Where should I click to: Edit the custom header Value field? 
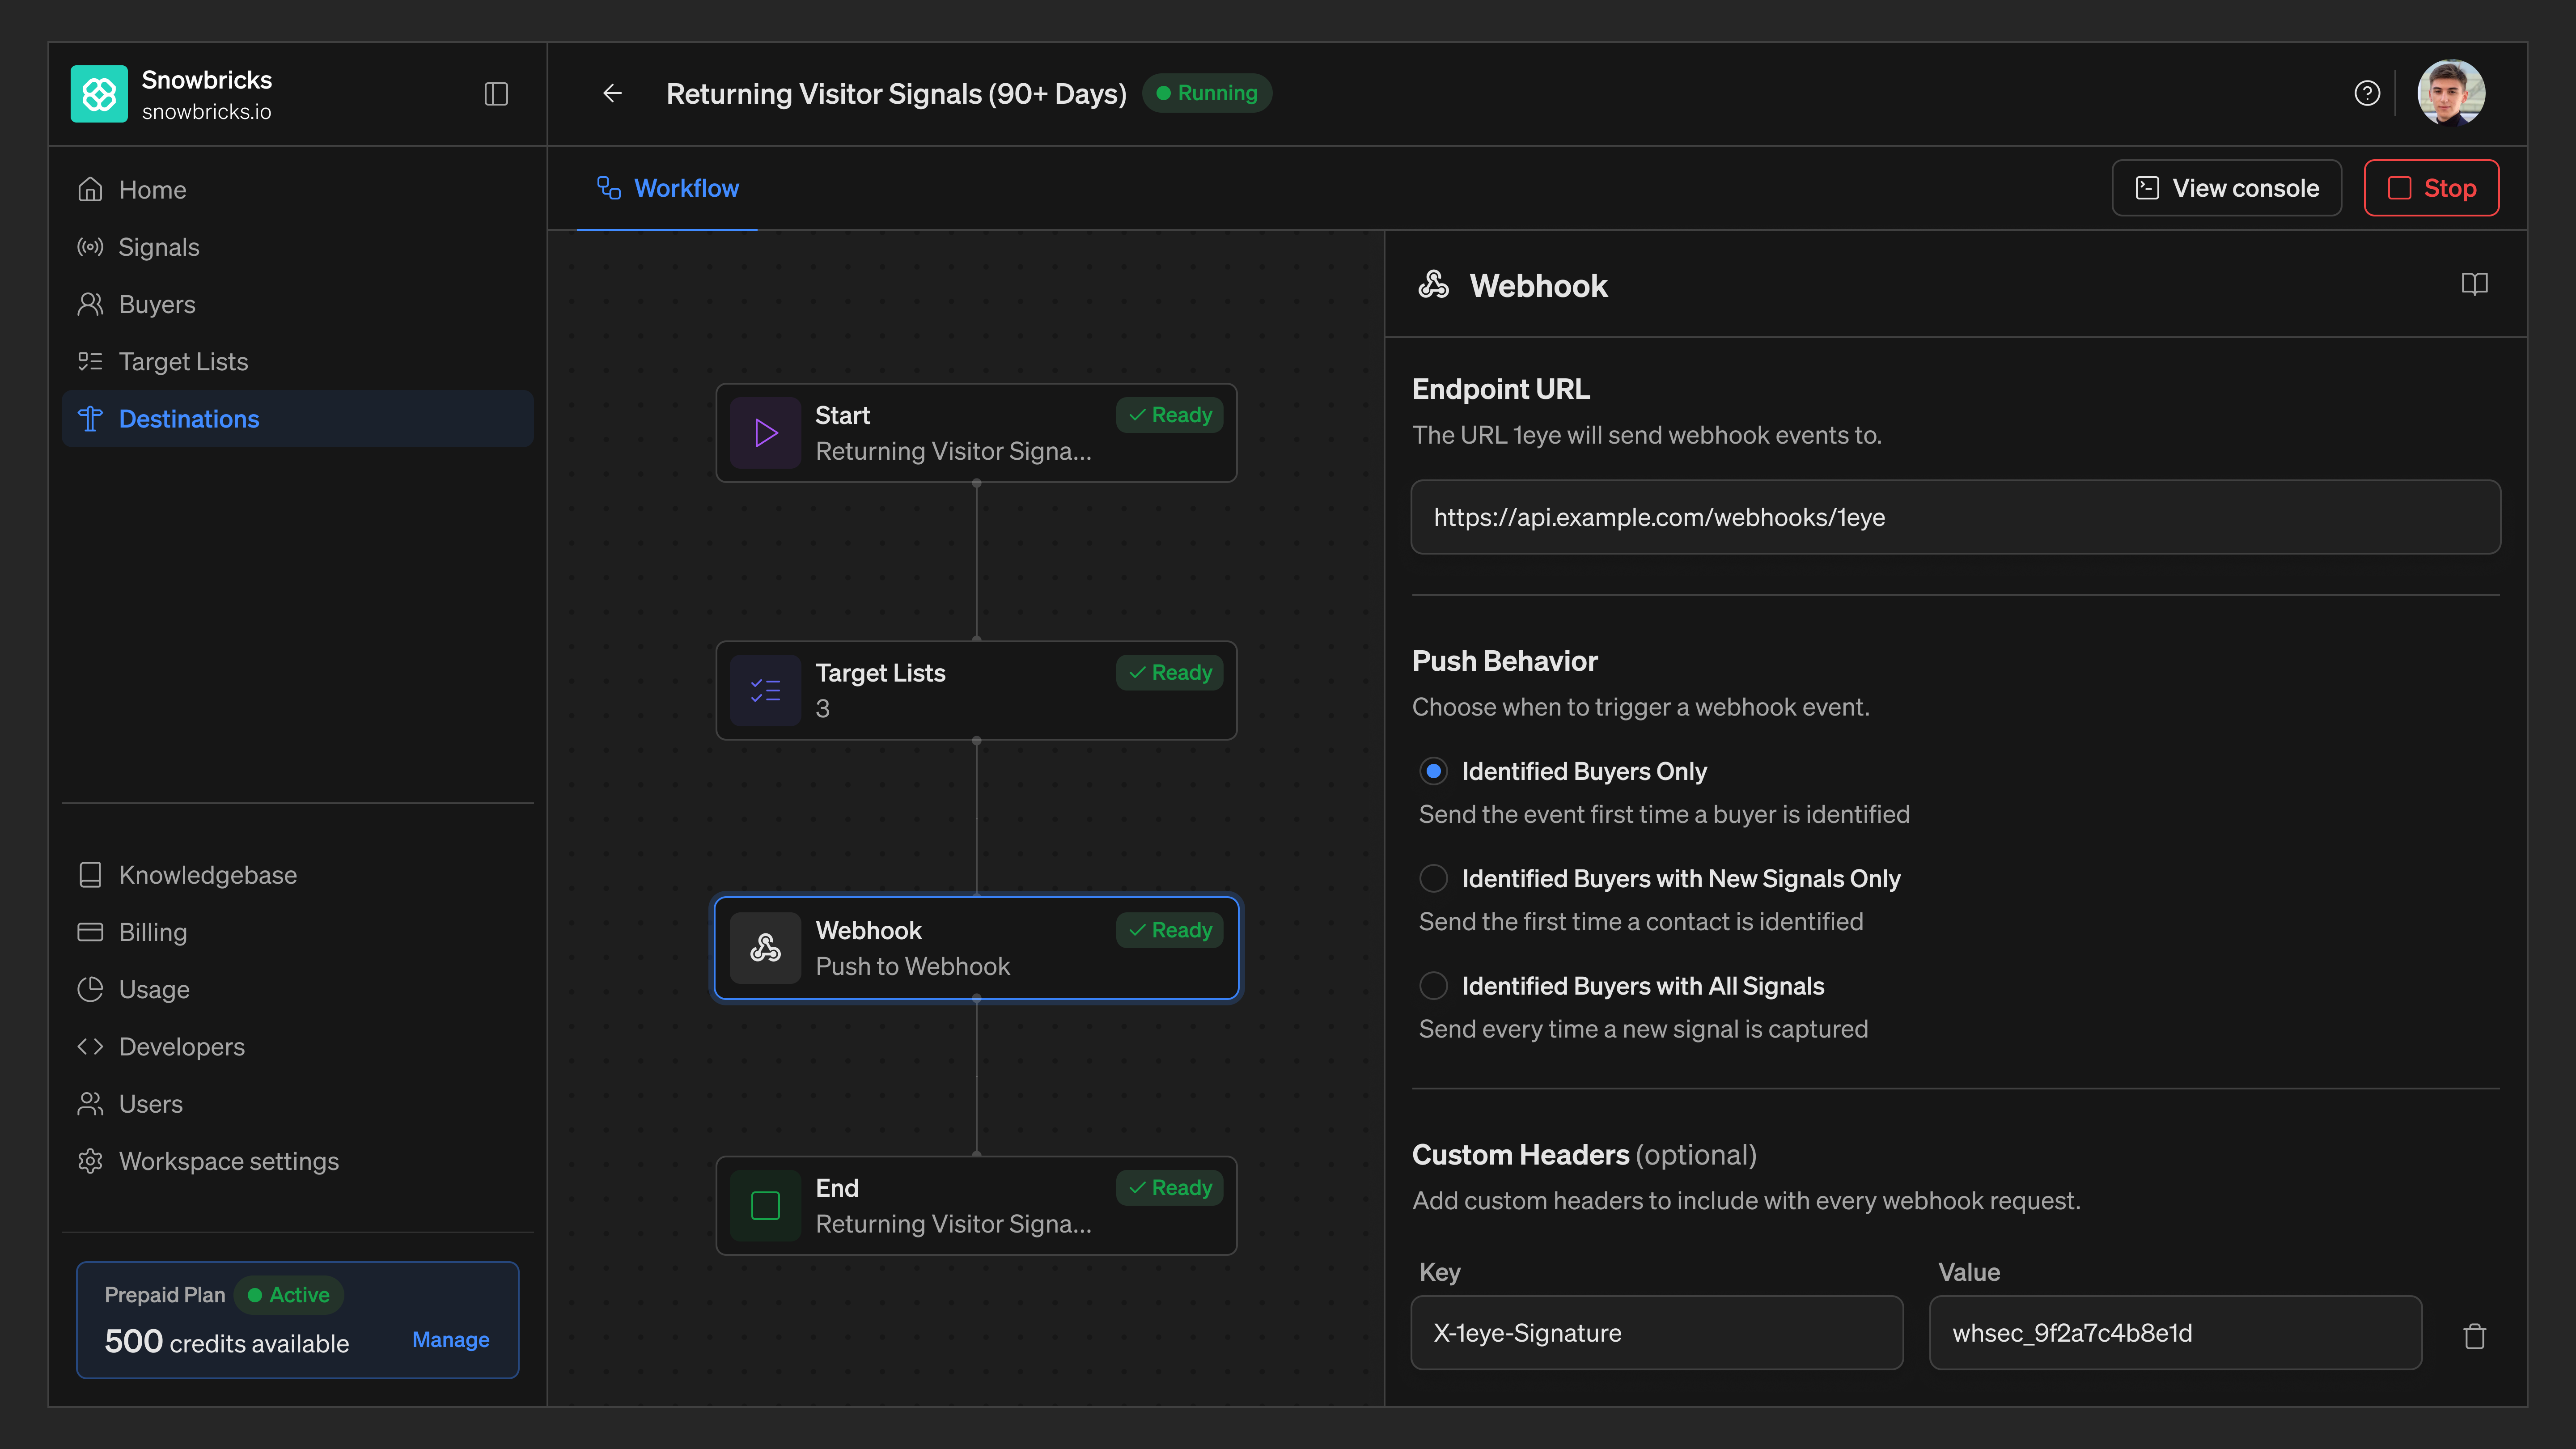point(2176,1333)
